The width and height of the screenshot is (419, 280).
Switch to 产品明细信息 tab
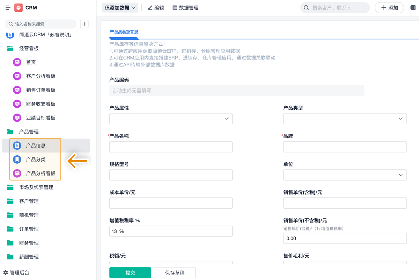[x=124, y=32]
